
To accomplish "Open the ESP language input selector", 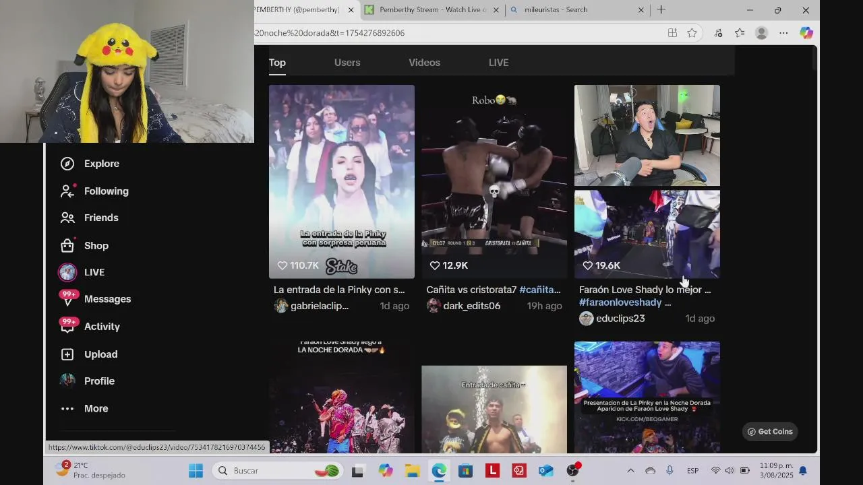I will tap(692, 471).
